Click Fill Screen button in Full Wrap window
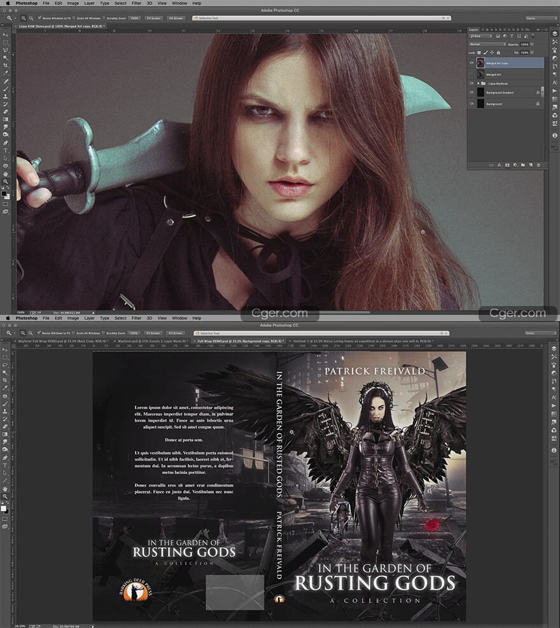The width and height of the screenshot is (560, 628). [175, 333]
